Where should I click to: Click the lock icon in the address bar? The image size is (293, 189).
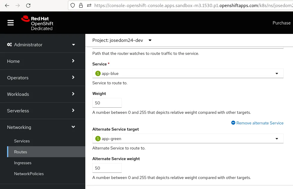[x=81, y=6]
